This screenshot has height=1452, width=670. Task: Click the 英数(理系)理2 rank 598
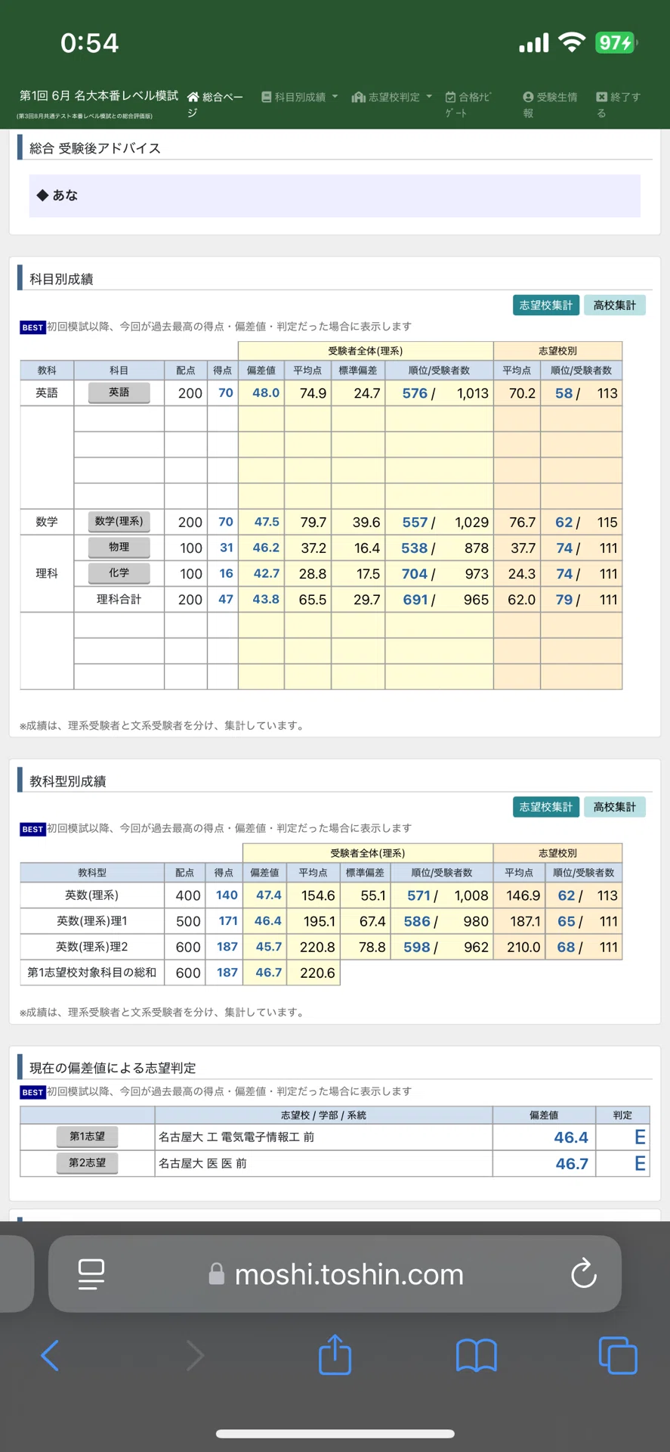click(x=417, y=947)
